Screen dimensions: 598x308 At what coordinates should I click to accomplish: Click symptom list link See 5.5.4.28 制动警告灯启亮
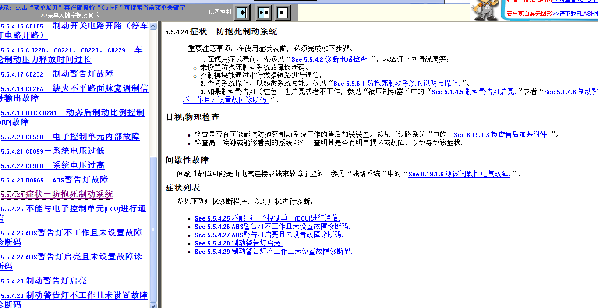239,243
